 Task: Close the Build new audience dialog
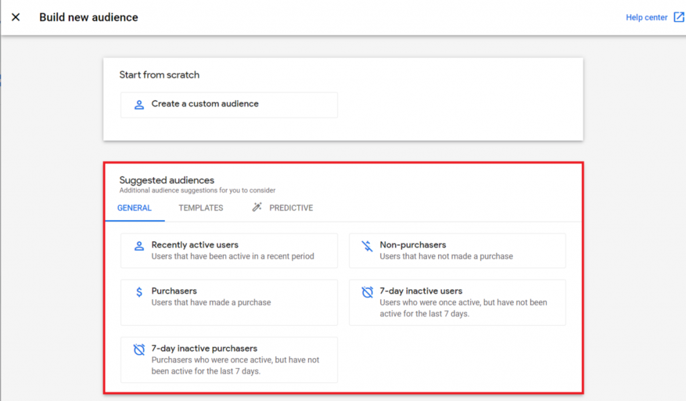(16, 17)
